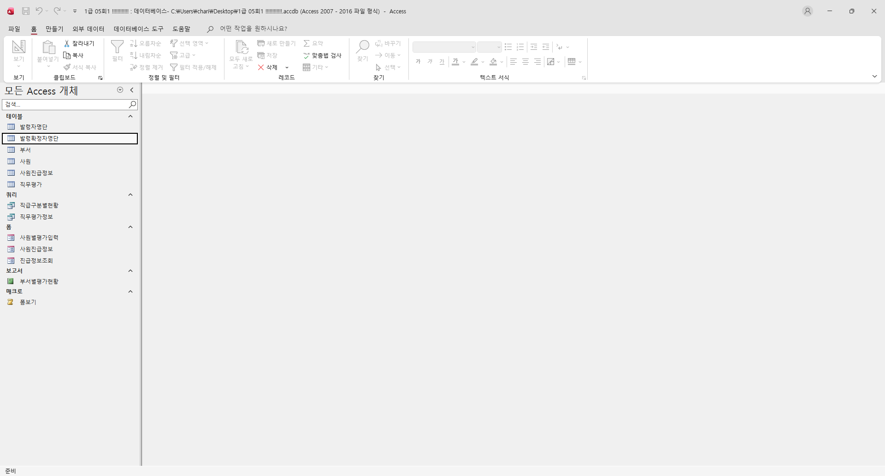Collapse the 테이블 group section
885x476 pixels.
tap(130, 116)
